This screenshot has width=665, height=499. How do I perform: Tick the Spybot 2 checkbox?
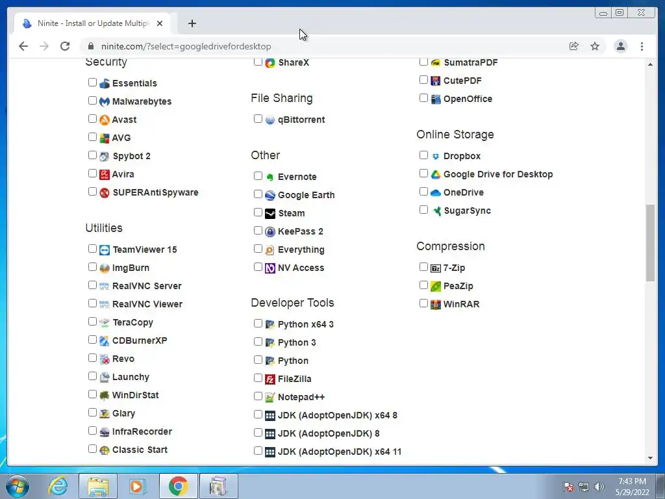[x=92, y=155]
